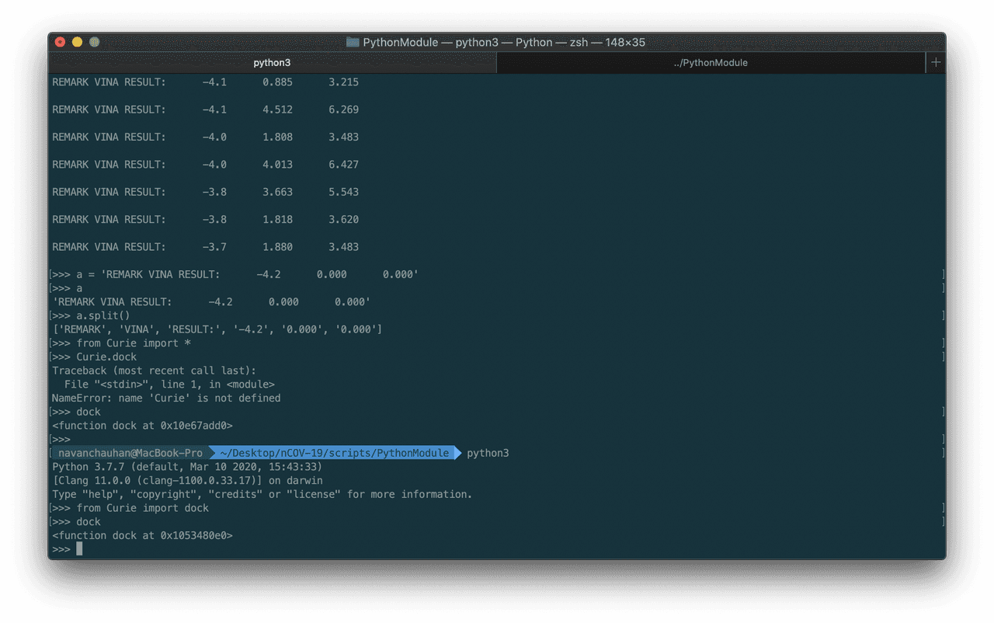Image resolution: width=994 pixels, height=623 pixels.
Task: Click the 'a.split()' command line
Action: coord(103,315)
